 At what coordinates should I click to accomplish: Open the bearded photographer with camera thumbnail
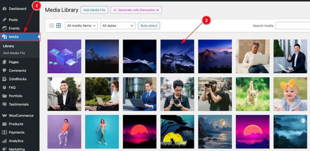click(215, 94)
